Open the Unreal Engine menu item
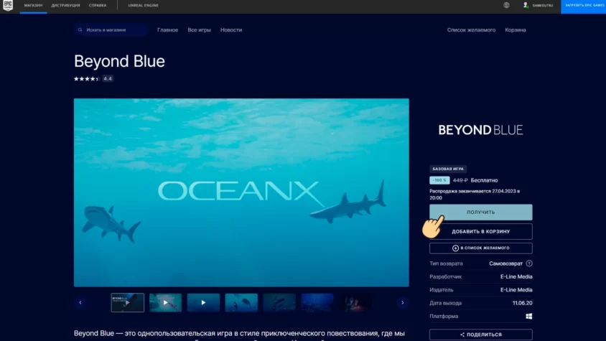Viewport: 606px width, 341px height. (144, 6)
